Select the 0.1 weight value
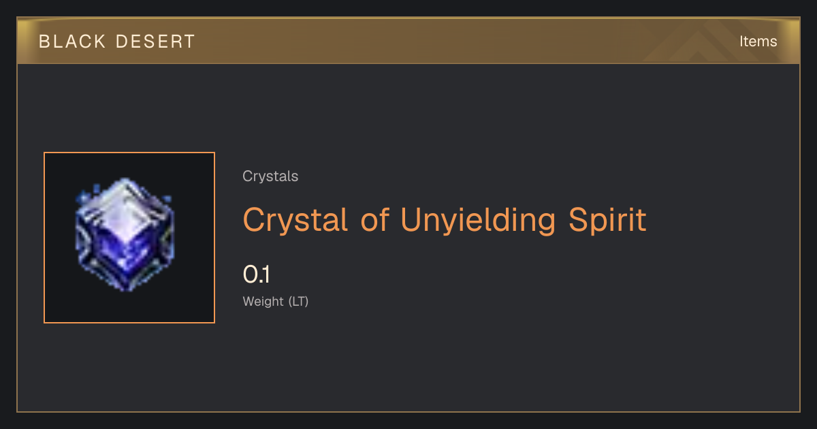Screen dimensions: 817x429 [x=257, y=275]
